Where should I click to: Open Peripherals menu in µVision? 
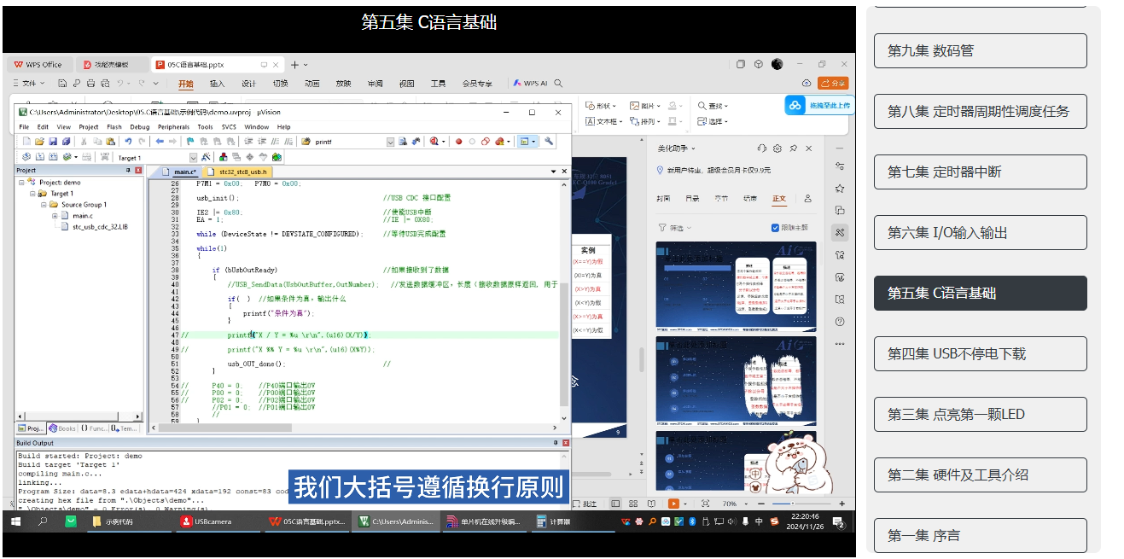(173, 126)
